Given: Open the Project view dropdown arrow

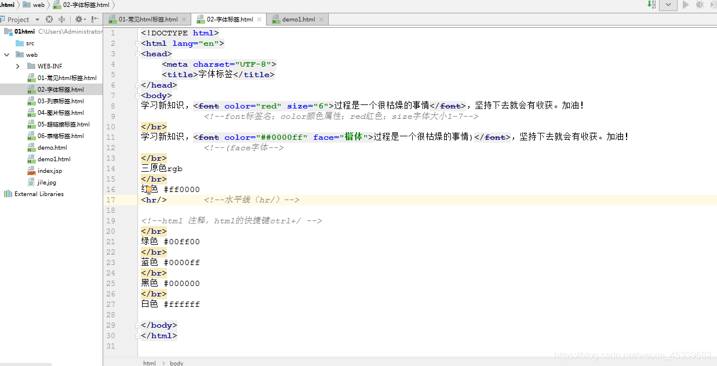Looking at the screenshot, I should [x=37, y=19].
